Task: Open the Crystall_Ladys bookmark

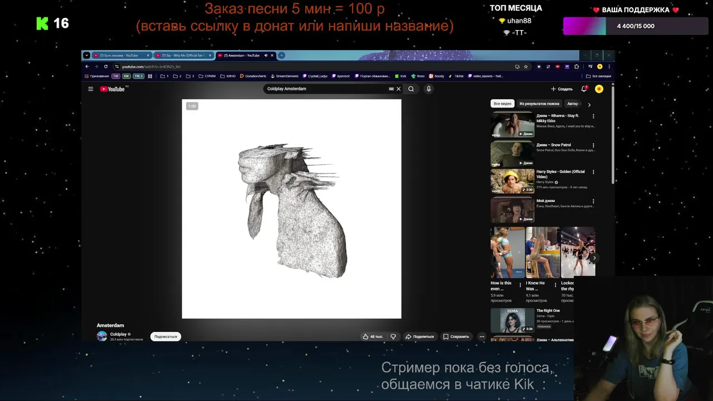Action: 315,76
